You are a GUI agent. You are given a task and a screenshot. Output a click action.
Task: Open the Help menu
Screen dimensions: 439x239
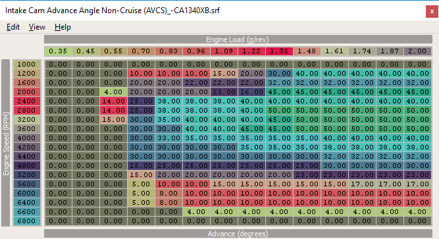(x=63, y=27)
